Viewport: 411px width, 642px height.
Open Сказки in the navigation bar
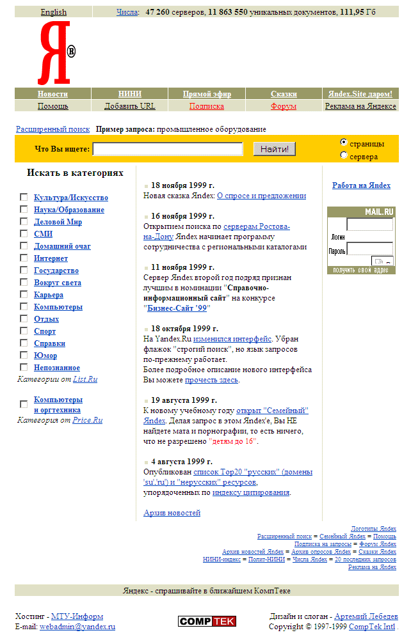pos(284,94)
